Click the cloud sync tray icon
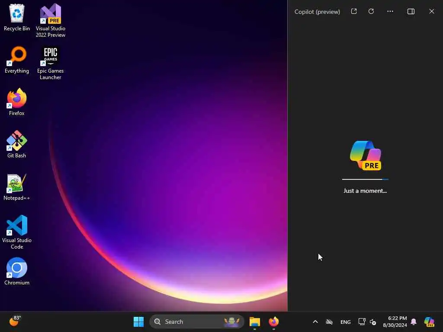Screen dimensions: 443x332 [x=329, y=322]
